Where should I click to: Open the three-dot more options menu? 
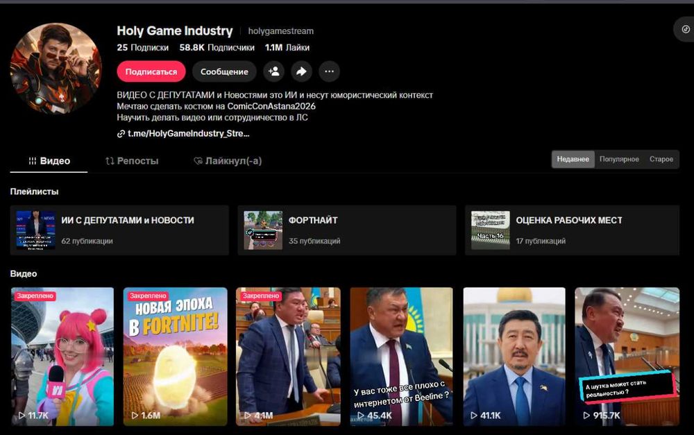(x=329, y=71)
